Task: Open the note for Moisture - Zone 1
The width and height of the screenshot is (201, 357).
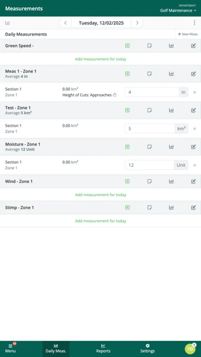Action: tap(149, 147)
